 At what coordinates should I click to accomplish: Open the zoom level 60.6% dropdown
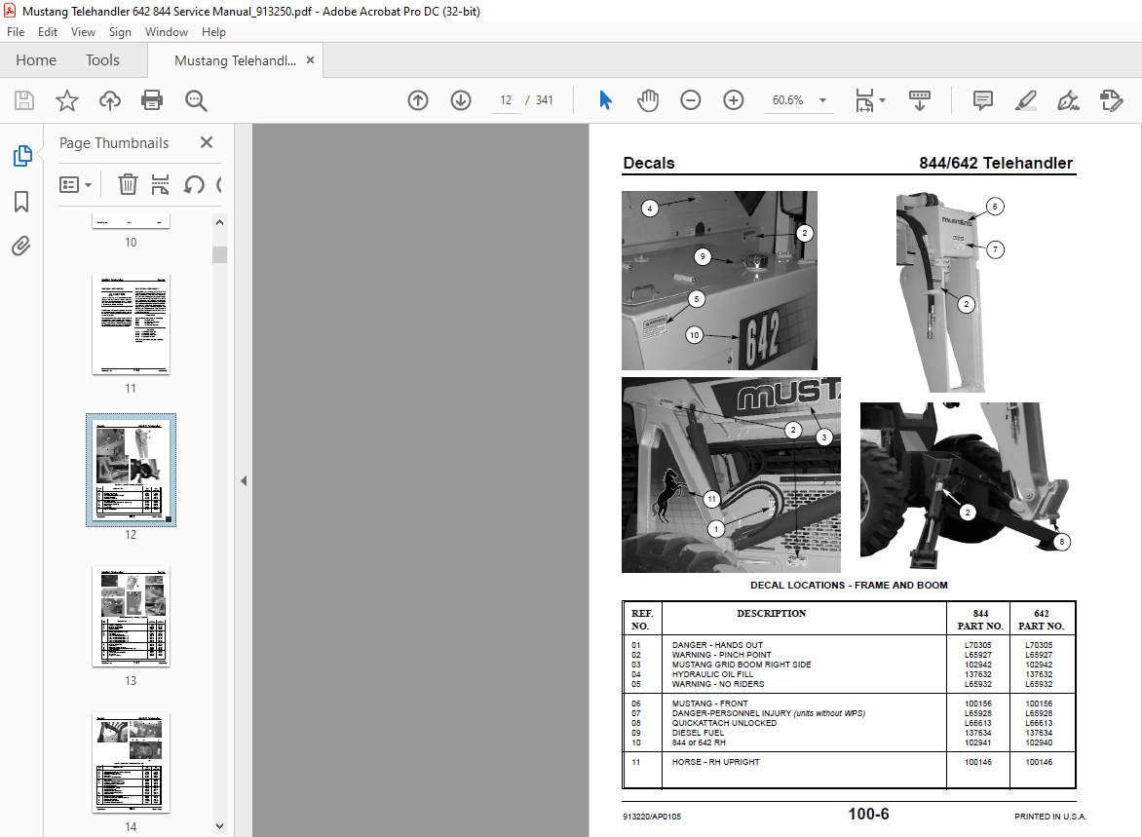click(x=823, y=100)
